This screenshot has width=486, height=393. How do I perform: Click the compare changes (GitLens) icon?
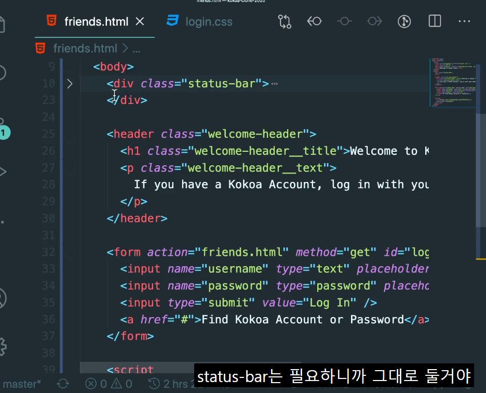point(285,22)
